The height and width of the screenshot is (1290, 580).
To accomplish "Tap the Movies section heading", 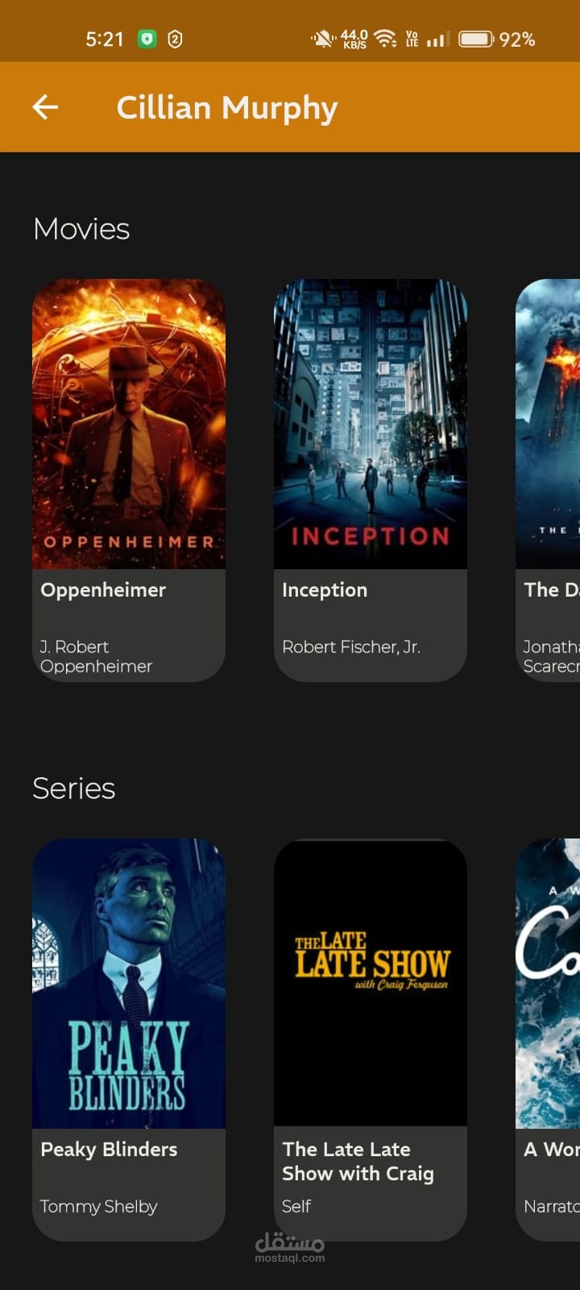I will [81, 229].
